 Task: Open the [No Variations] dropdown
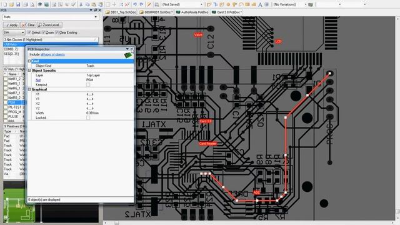pyautogui.click(x=306, y=4)
